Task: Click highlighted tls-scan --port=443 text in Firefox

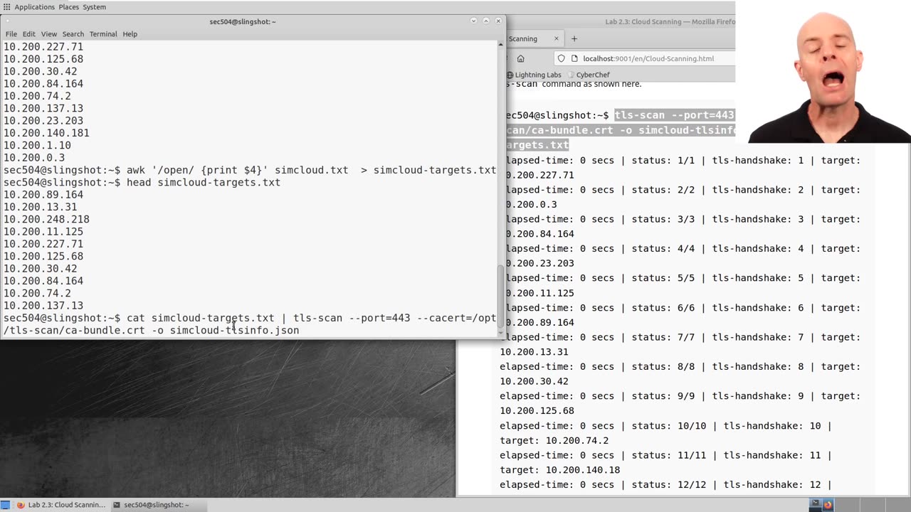Action: [674, 115]
